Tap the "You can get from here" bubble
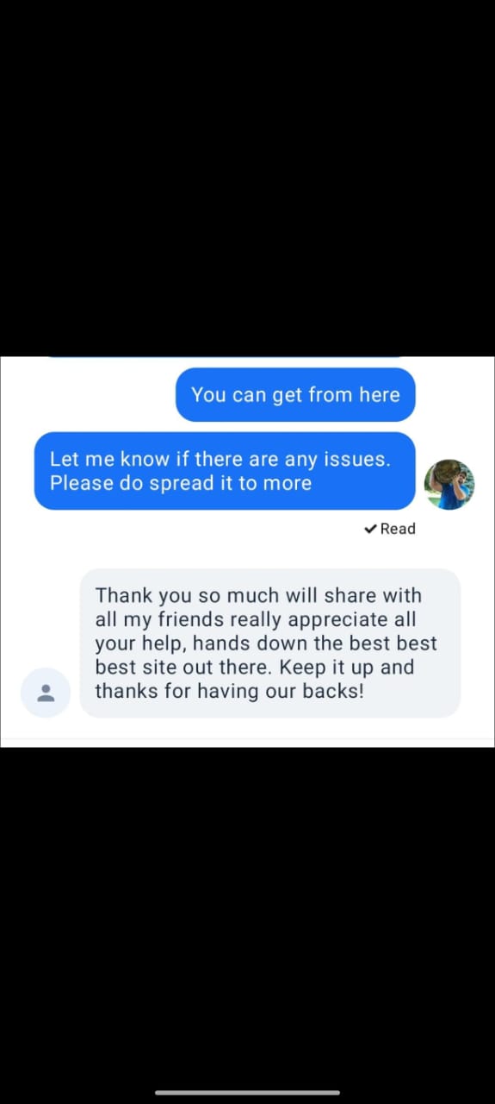The image size is (495, 1104). pyautogui.click(x=295, y=395)
